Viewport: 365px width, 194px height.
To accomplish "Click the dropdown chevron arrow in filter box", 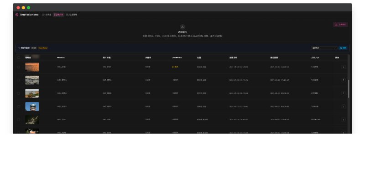I will coord(335,48).
